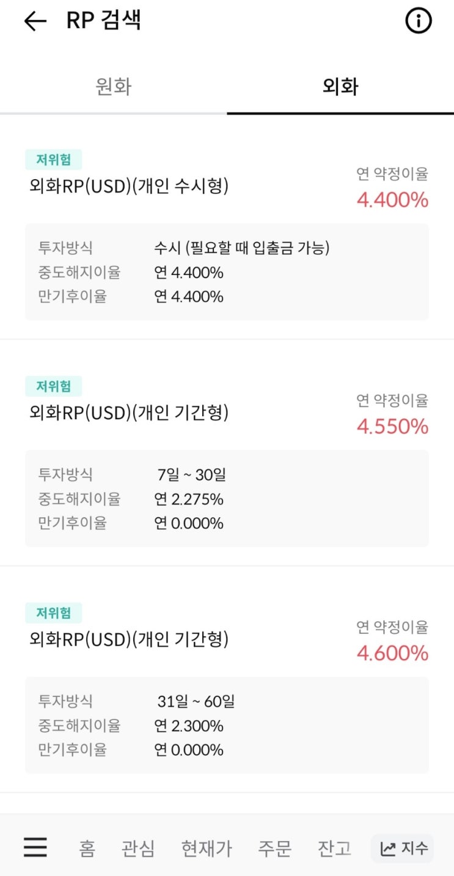This screenshot has width=454, height=876.
Task: Tap the 4.400% contract rate
Action: tap(392, 200)
